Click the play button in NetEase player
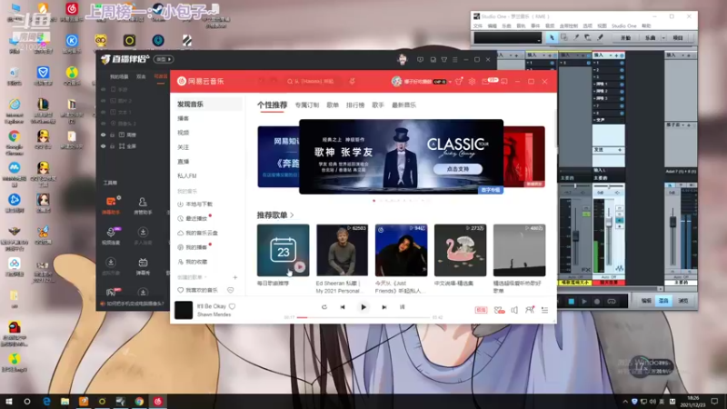The height and width of the screenshot is (409, 727). (363, 307)
